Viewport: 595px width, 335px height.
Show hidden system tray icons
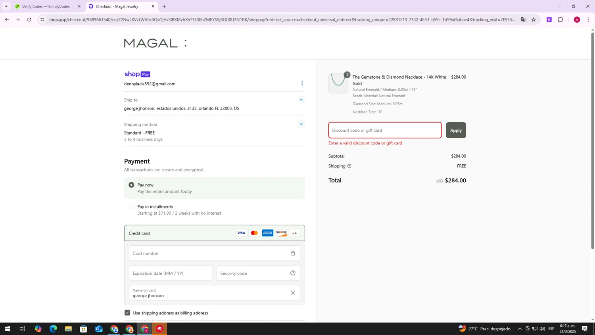tap(520, 329)
